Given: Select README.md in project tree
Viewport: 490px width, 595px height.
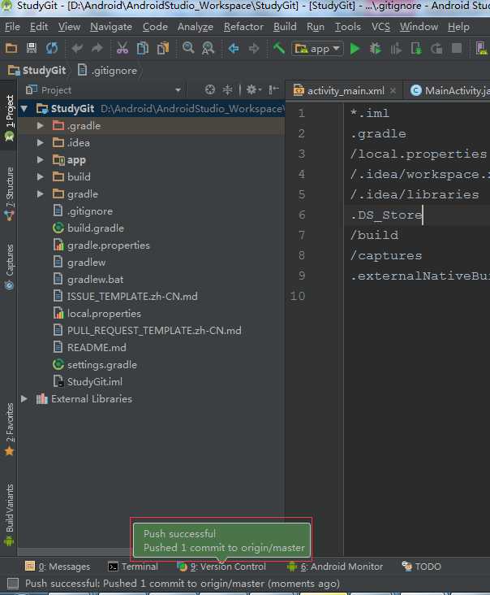Looking at the screenshot, I should (x=97, y=348).
